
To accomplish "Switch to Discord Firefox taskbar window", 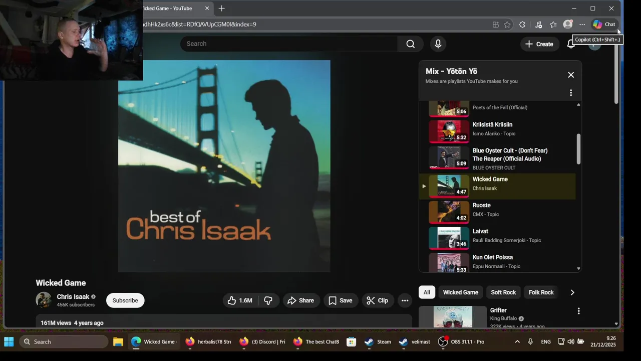I will [262, 341].
